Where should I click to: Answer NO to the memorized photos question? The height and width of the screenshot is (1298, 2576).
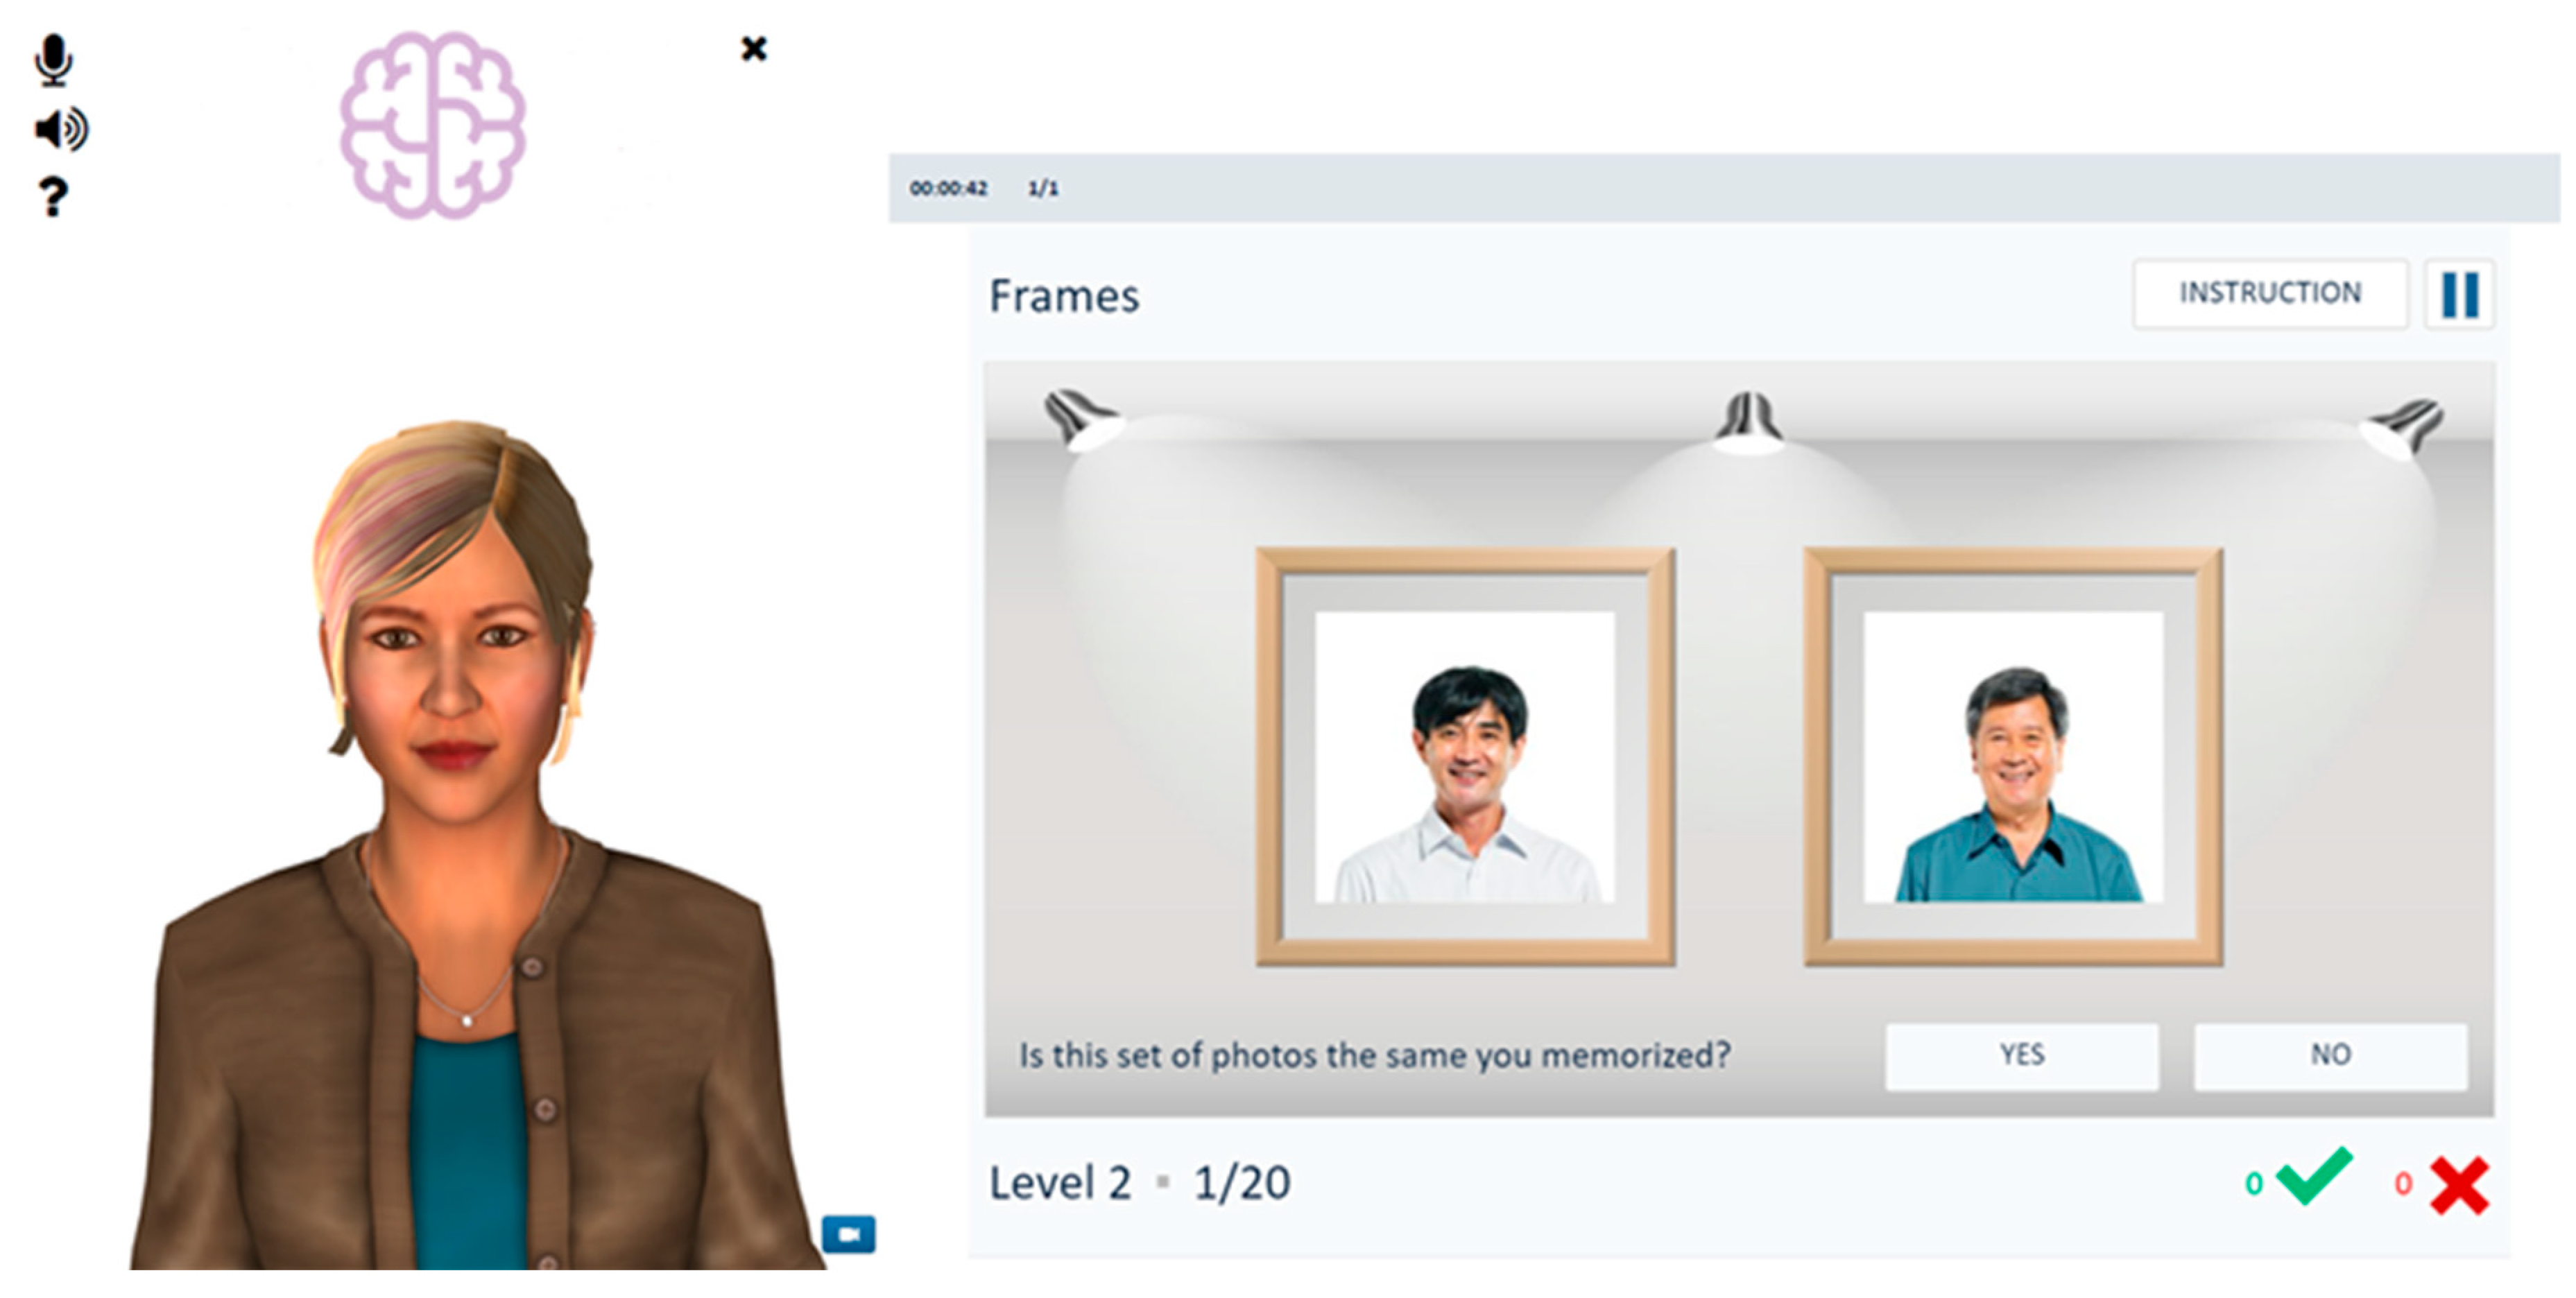pos(2330,1055)
